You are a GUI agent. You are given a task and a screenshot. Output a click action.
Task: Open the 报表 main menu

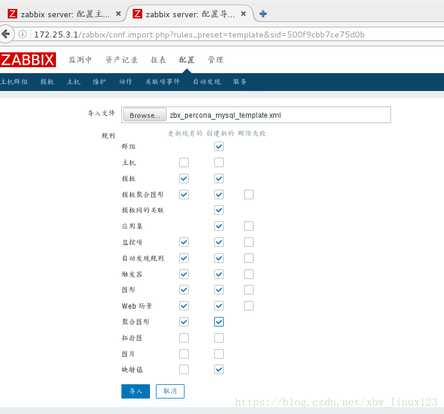[x=158, y=59]
